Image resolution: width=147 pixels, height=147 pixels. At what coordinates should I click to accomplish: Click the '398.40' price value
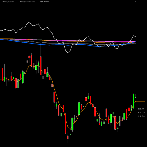click(141, 109)
